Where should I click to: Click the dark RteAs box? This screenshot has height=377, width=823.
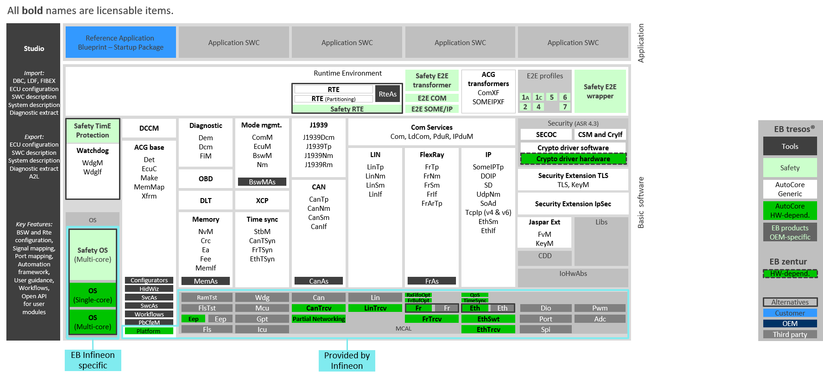[388, 94]
